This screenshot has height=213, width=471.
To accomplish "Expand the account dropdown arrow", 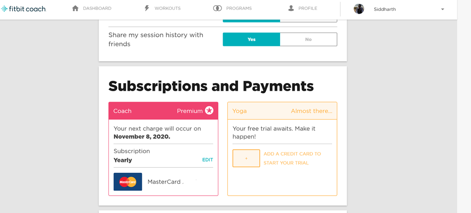I will (x=443, y=9).
